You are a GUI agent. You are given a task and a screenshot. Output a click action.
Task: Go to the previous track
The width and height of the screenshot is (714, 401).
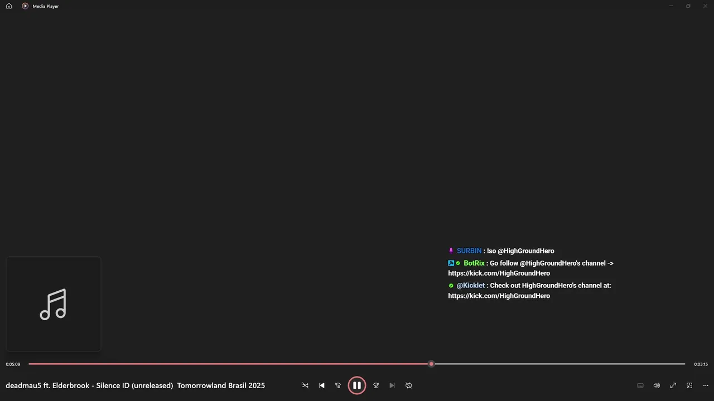(321, 385)
